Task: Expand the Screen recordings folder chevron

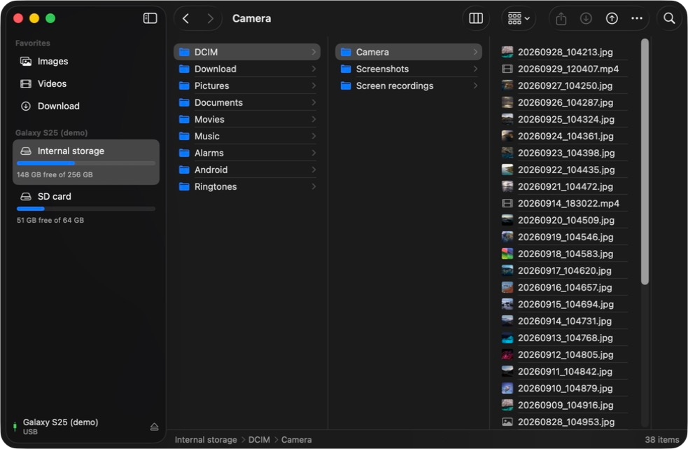Action: pos(475,85)
